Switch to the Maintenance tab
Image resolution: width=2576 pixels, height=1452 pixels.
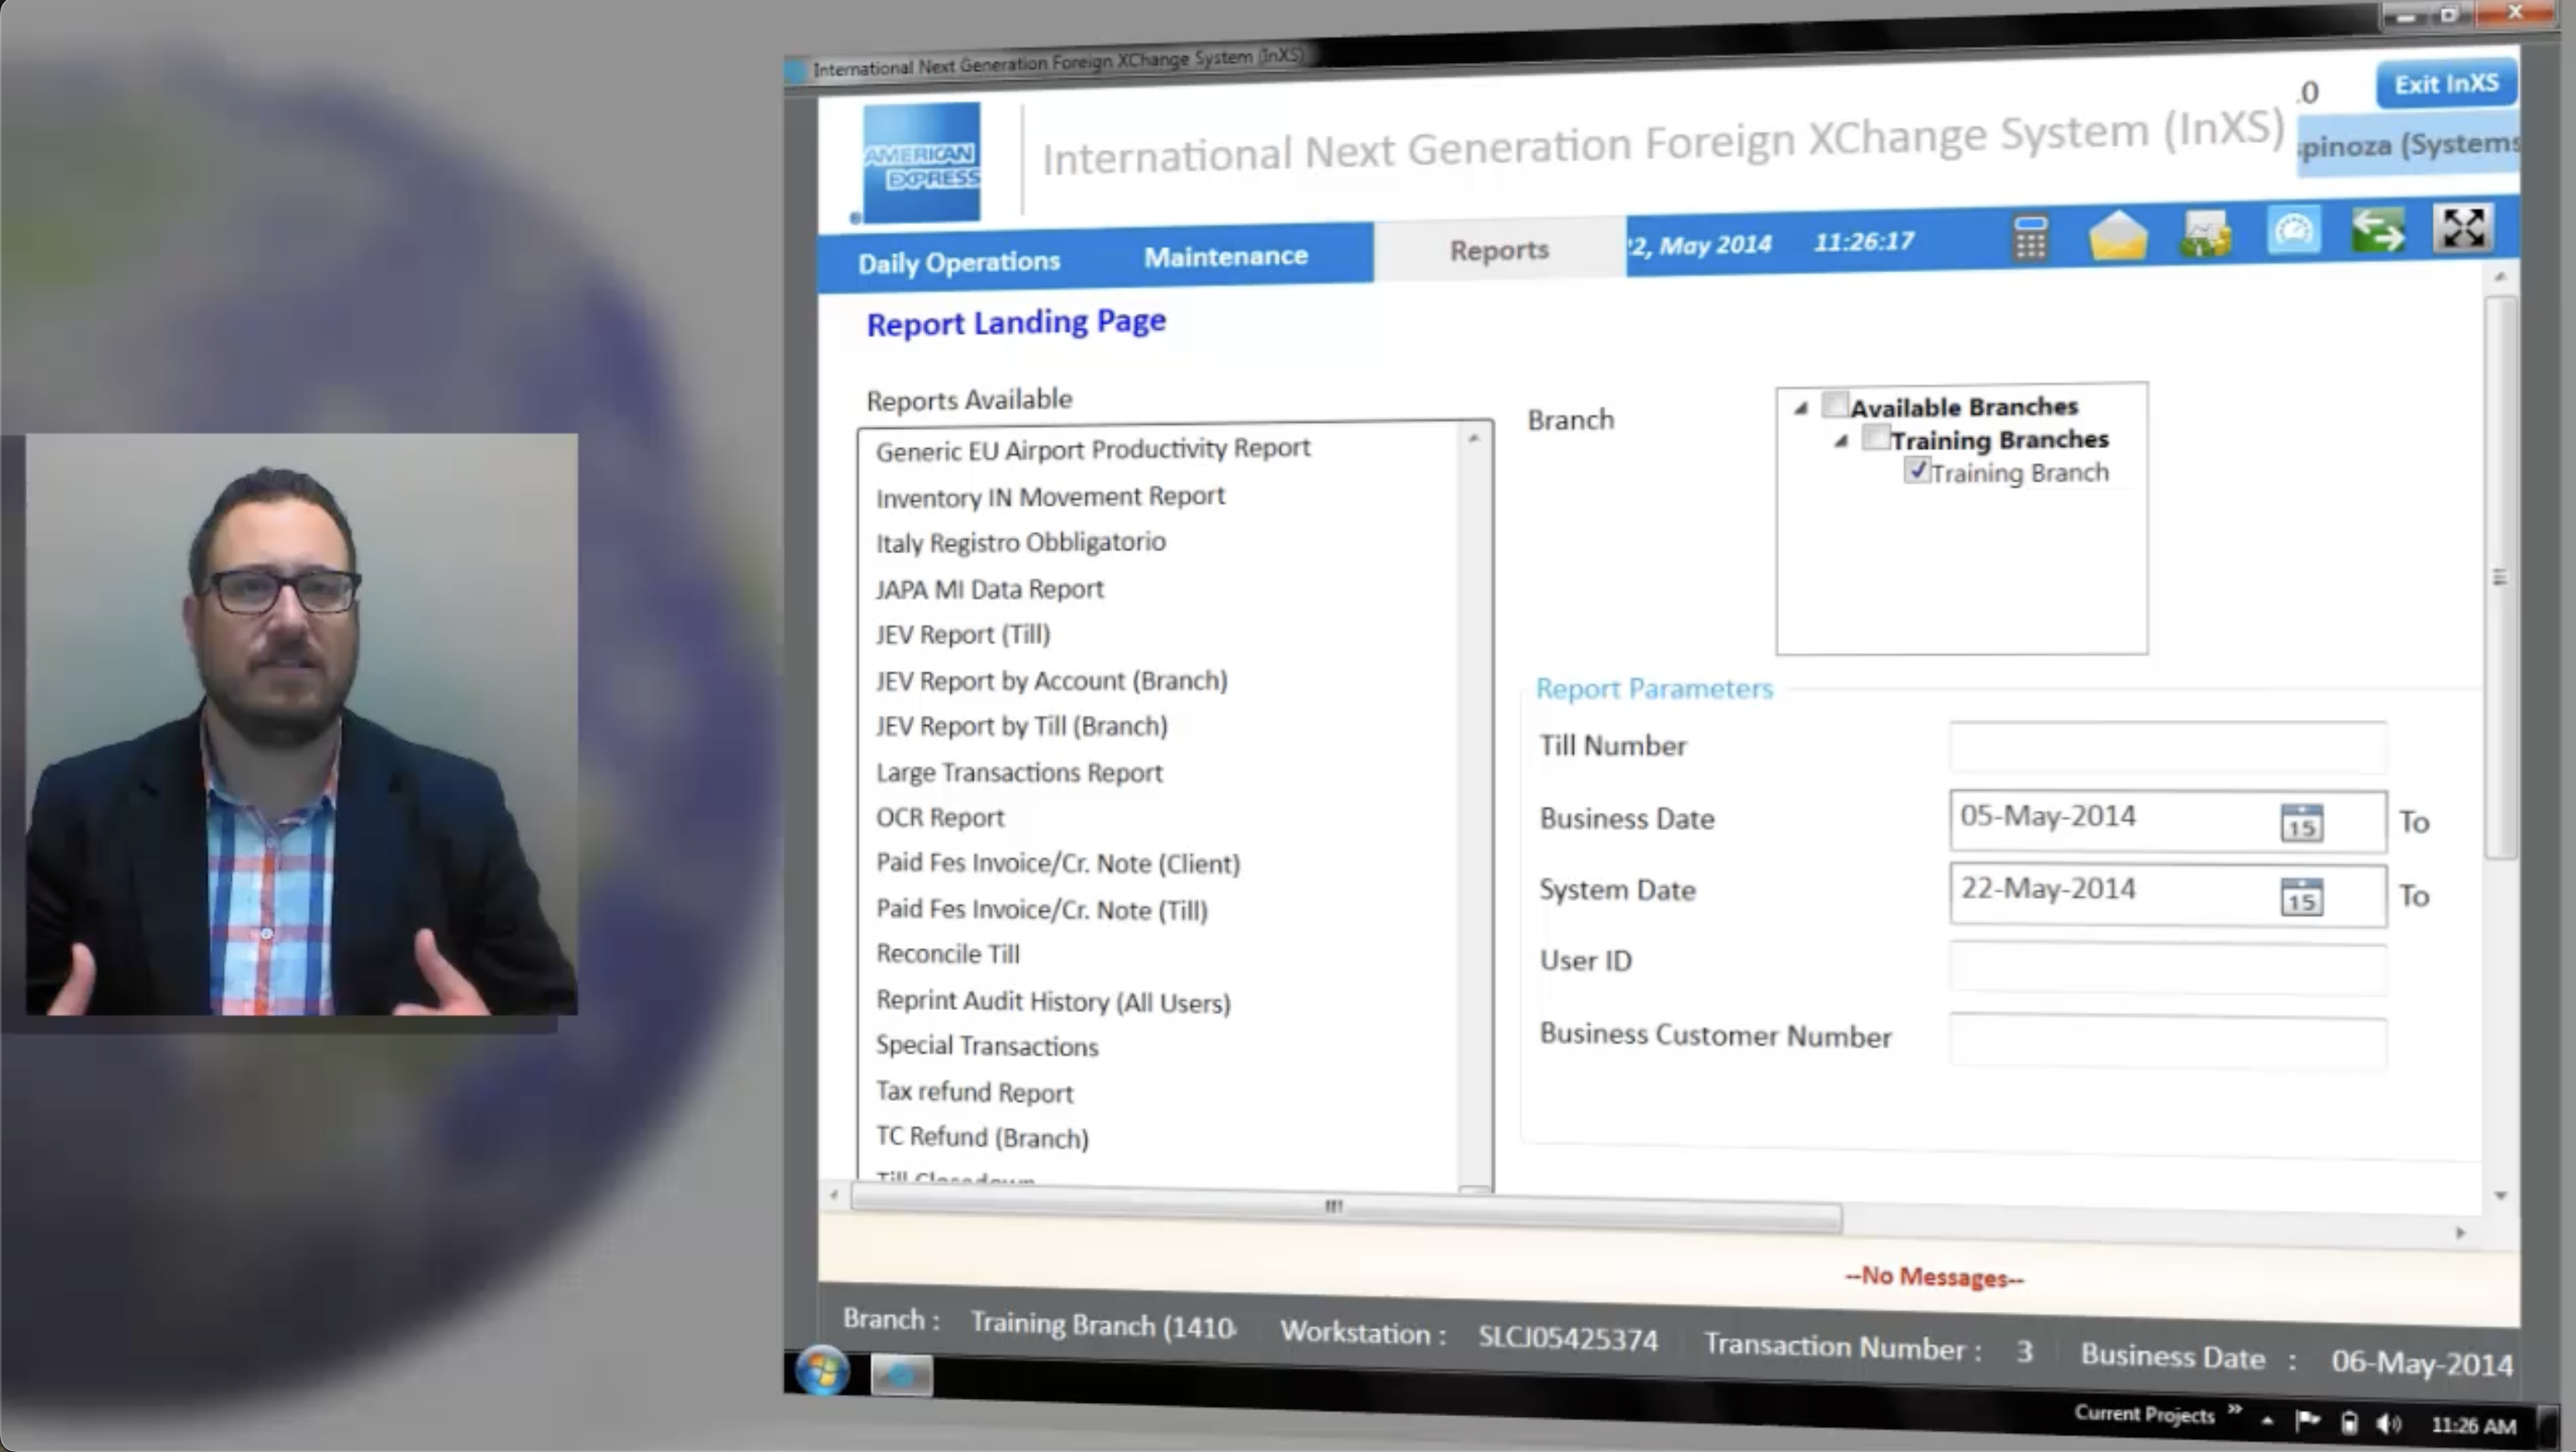[x=1225, y=257]
